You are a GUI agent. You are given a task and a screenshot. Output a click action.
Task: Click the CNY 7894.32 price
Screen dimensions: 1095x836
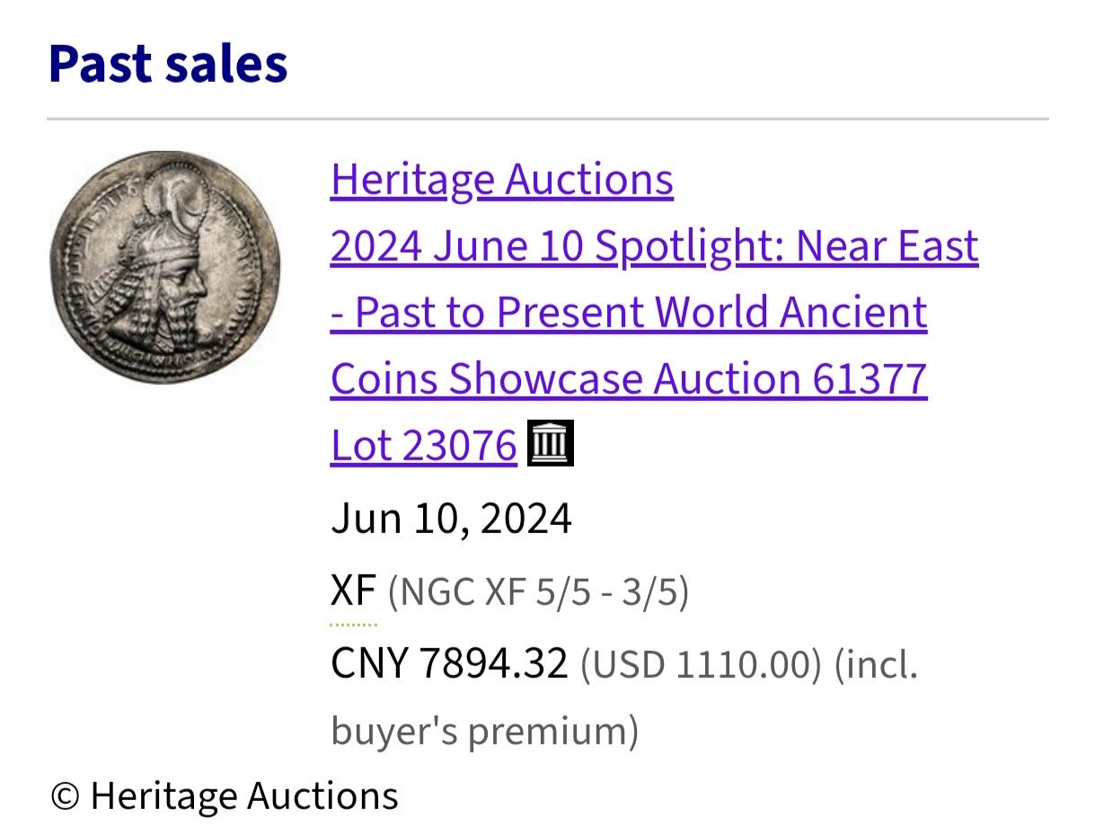(449, 665)
